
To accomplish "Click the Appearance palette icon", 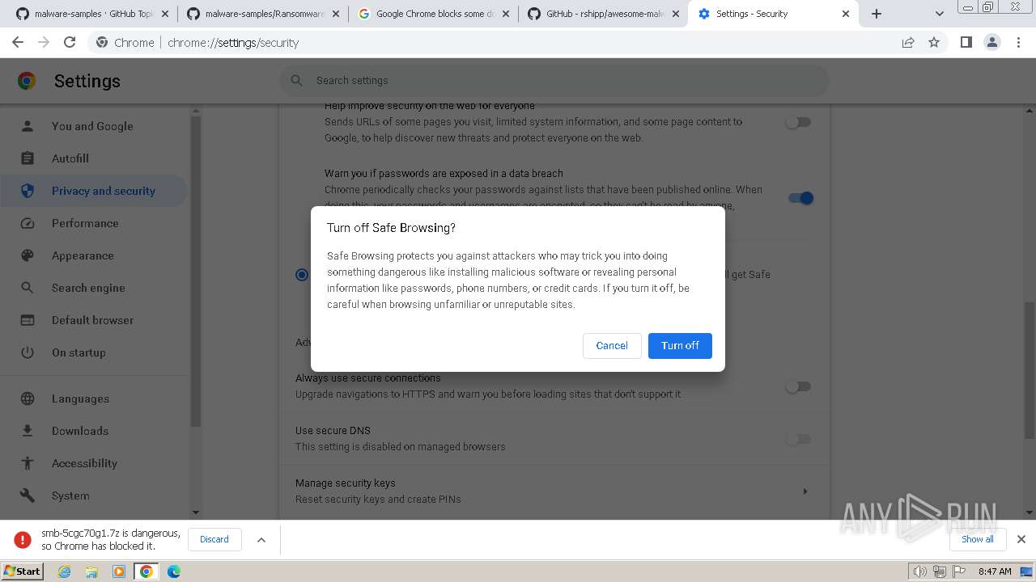I will pos(28,255).
